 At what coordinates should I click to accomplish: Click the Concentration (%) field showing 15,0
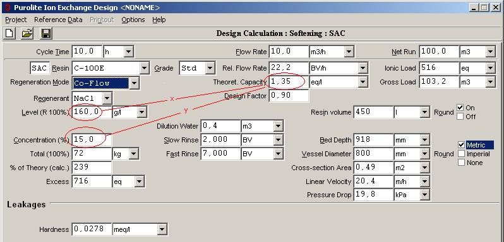tap(92, 140)
